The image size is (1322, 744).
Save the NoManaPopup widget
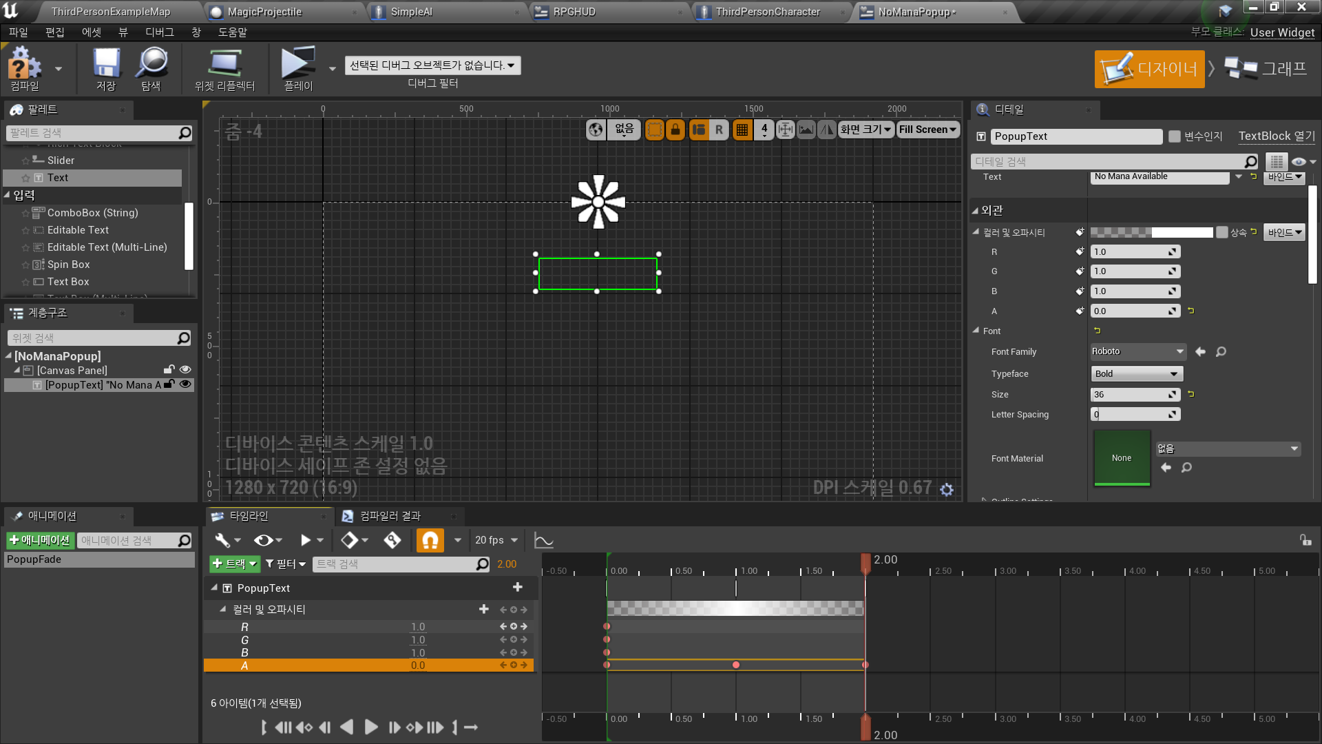click(x=105, y=67)
